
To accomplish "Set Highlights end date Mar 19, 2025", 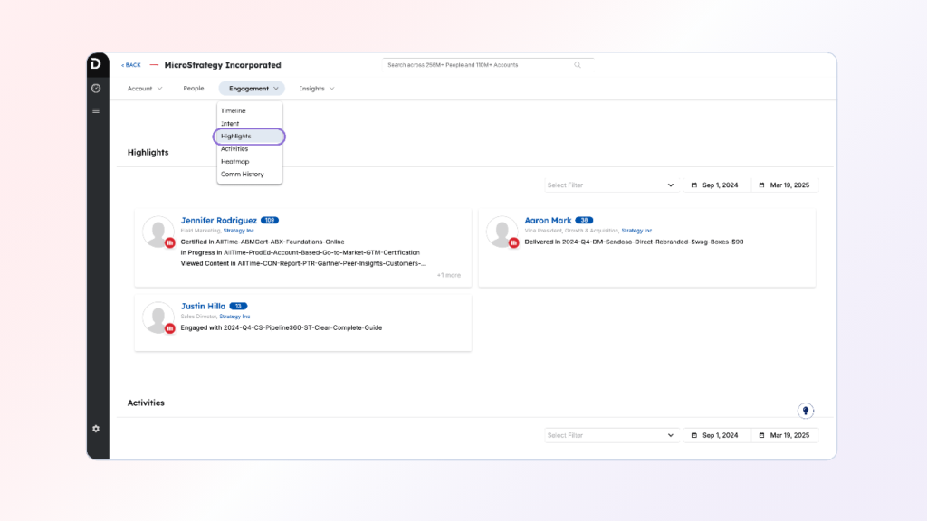I will [785, 185].
